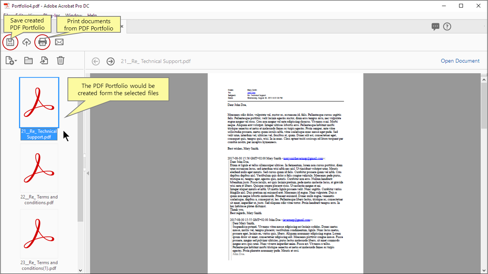Open the comments panel icon
This screenshot has width=488, height=274.
coord(435,26)
